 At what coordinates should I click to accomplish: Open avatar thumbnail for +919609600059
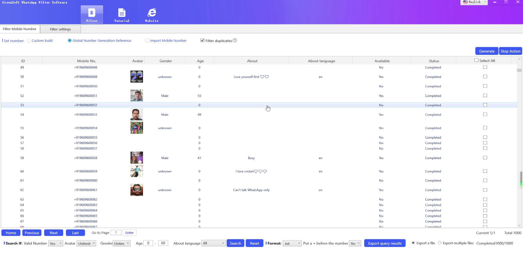(137, 171)
